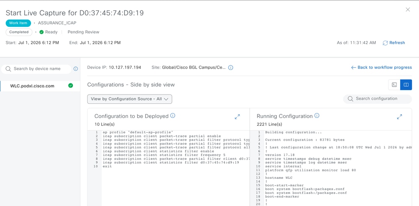Click the Completed status pill

pyautogui.click(x=19, y=32)
